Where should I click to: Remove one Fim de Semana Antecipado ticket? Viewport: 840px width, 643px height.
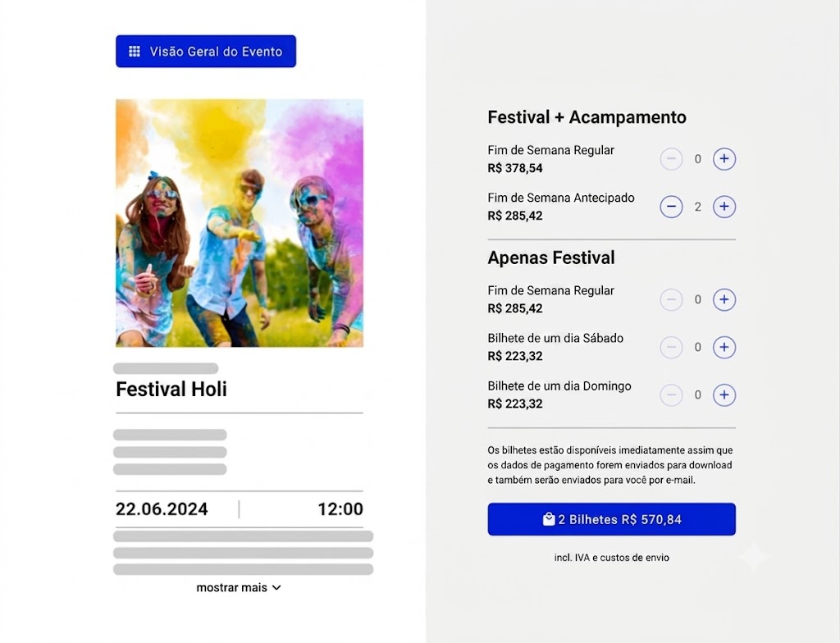(x=671, y=207)
